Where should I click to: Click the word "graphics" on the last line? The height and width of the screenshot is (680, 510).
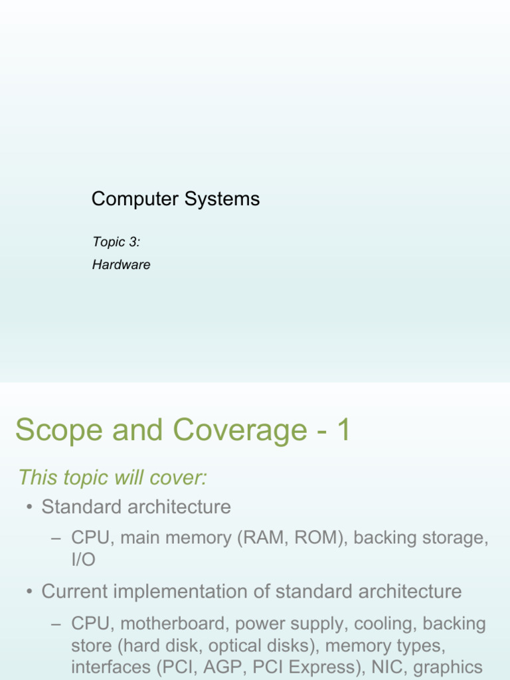[x=448, y=667]
